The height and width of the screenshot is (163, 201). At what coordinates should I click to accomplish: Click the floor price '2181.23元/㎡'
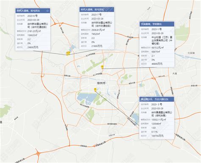[x=34, y=31]
